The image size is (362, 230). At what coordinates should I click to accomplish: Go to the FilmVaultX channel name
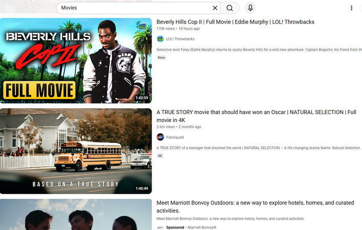point(175,137)
